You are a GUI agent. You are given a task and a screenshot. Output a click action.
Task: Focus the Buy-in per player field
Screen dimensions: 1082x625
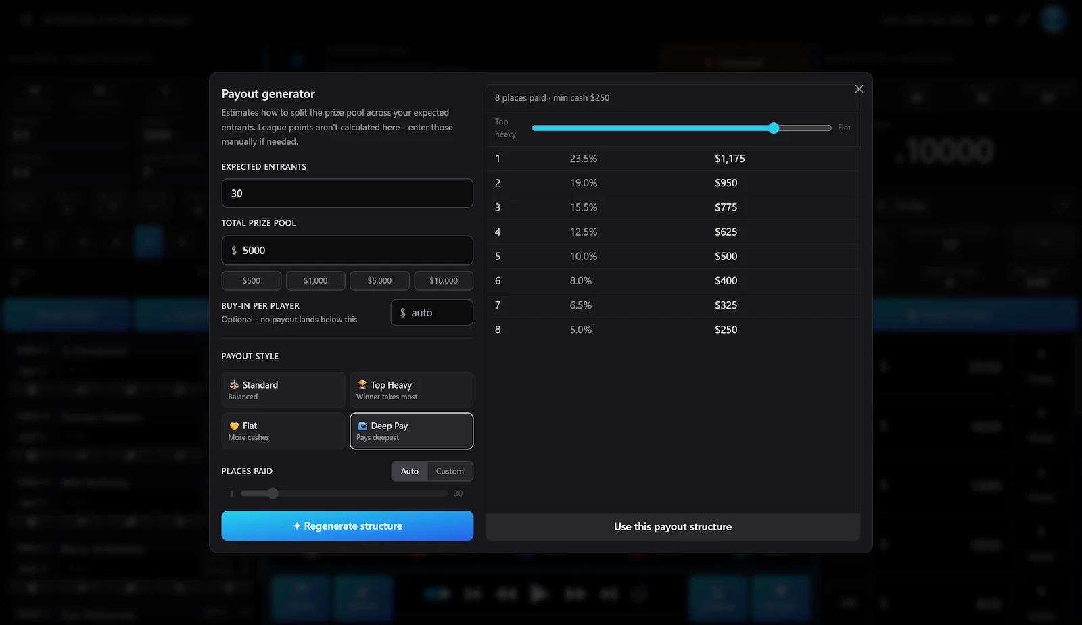point(432,313)
